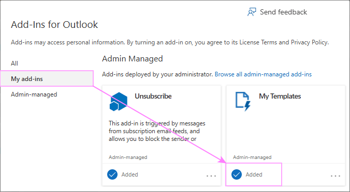
Task: Select the All category
Action: click(14, 63)
